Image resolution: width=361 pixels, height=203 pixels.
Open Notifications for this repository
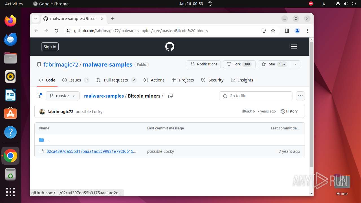click(204, 64)
